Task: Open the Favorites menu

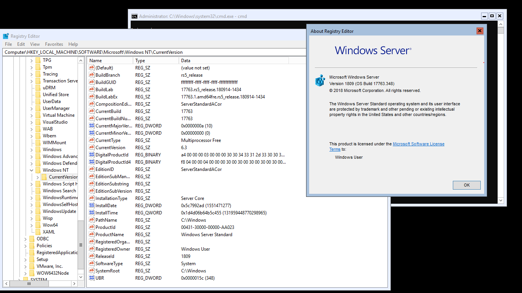Action: point(54,44)
